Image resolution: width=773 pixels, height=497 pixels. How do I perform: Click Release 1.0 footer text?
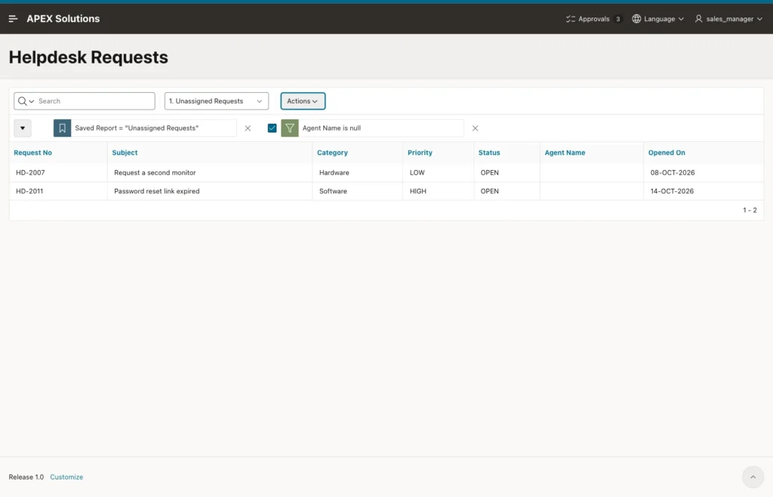[x=26, y=477]
